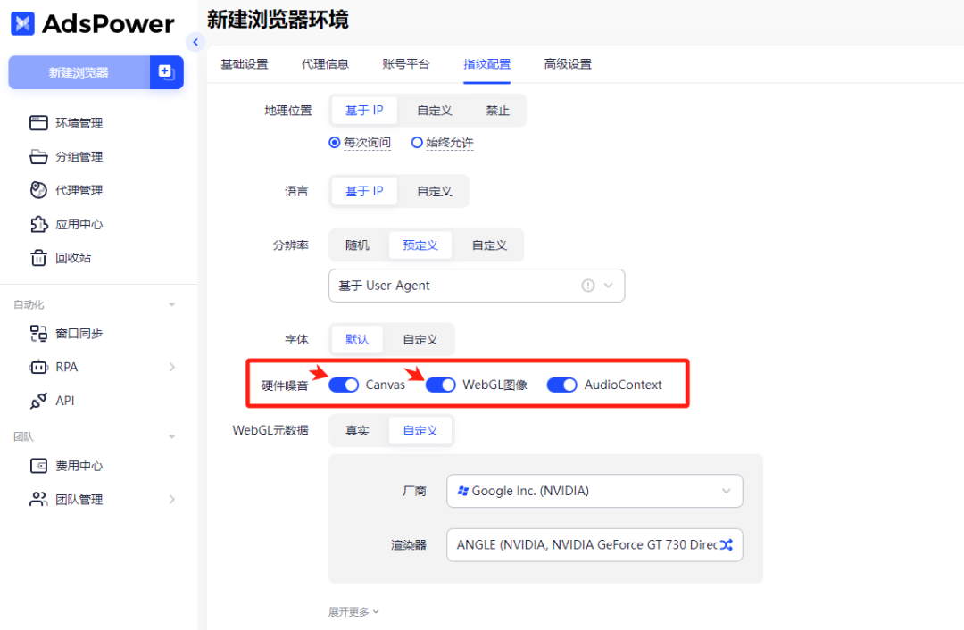Set 语言 to 自定义

tap(435, 191)
